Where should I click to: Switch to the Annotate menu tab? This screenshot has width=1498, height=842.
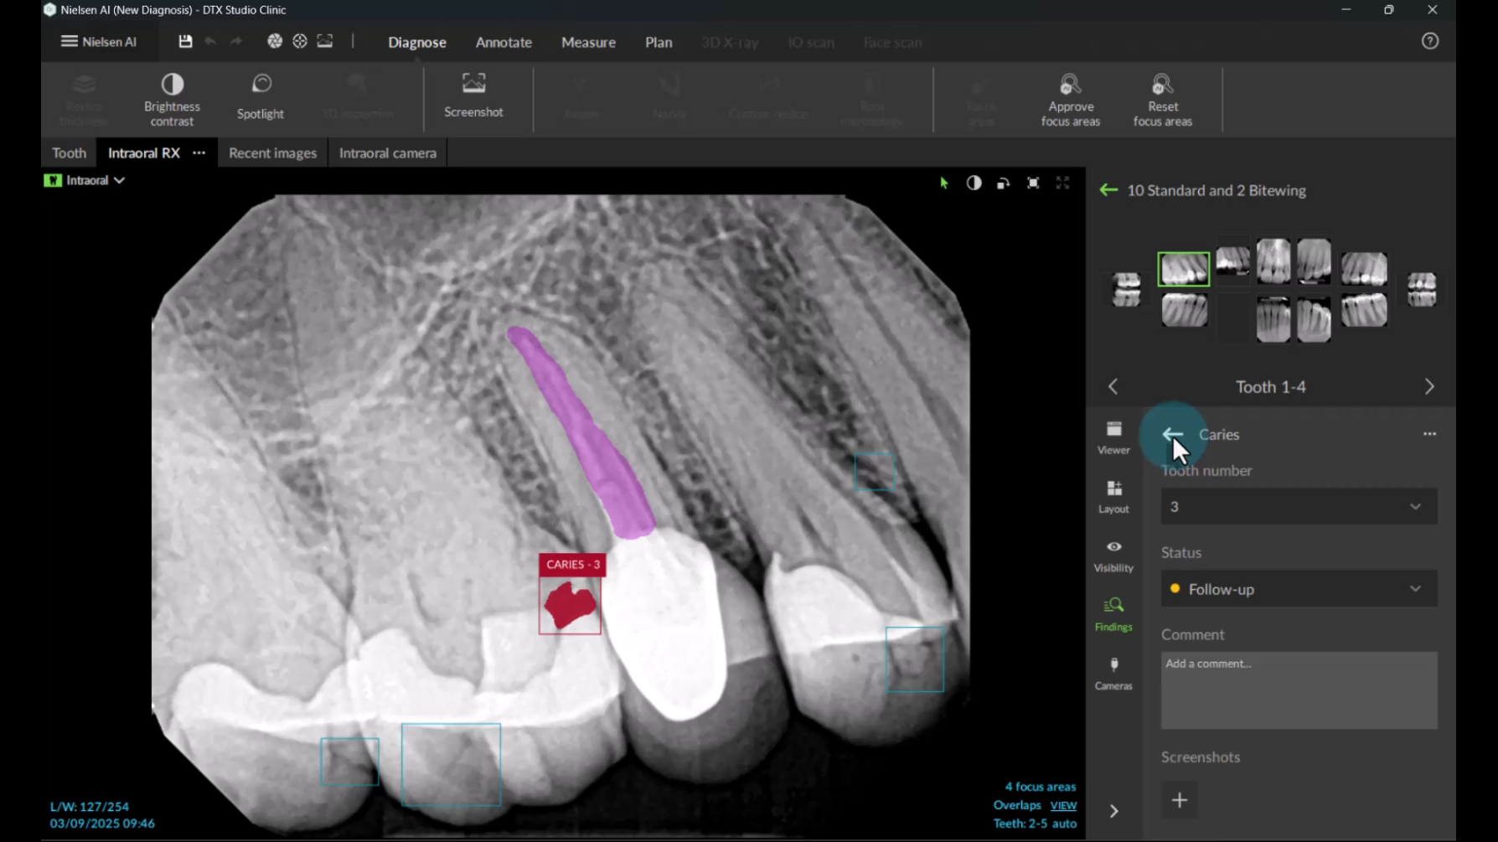[504, 42]
